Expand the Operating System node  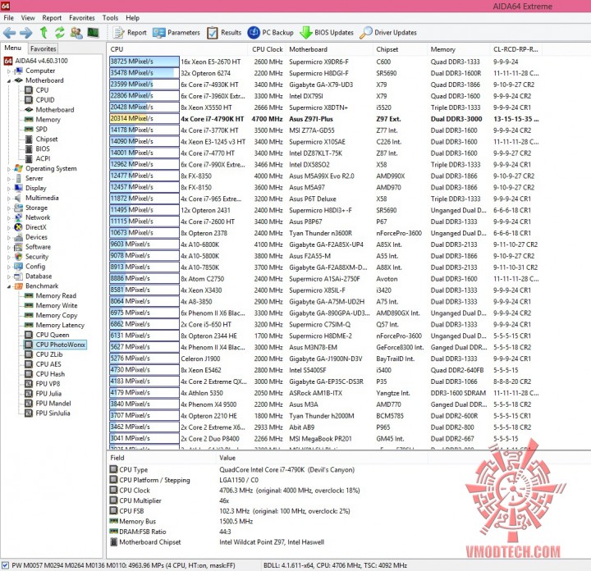[x=9, y=169]
